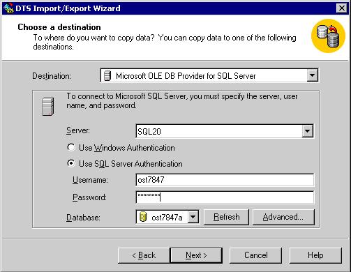Click the 'Choose a destination' heading

coord(59,27)
